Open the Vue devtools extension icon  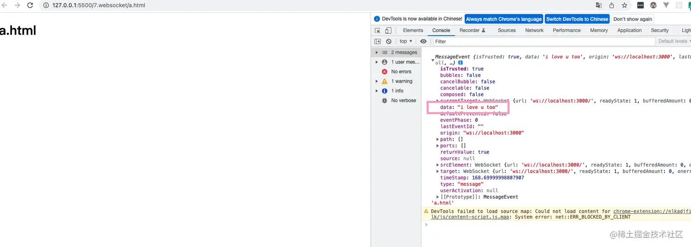666,5
